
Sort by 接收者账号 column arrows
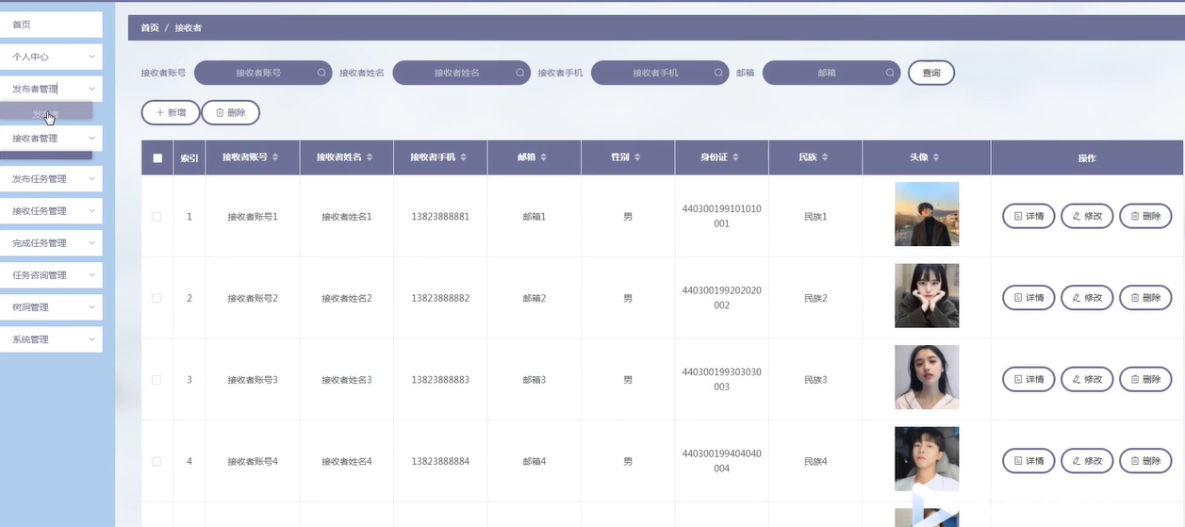(275, 157)
